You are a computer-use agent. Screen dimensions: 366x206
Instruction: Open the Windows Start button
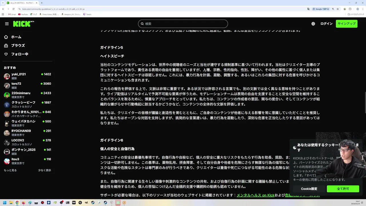click(5, 203)
